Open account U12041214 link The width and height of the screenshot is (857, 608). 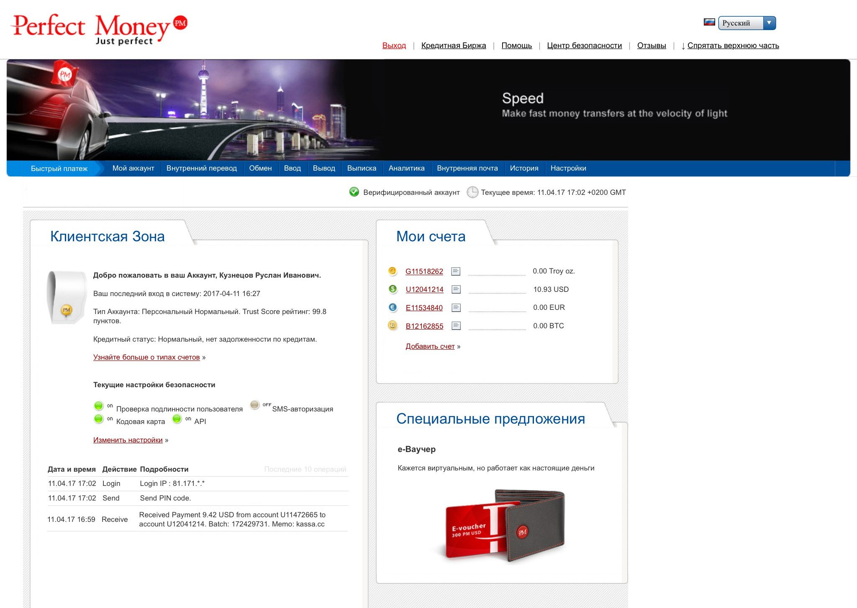(424, 289)
